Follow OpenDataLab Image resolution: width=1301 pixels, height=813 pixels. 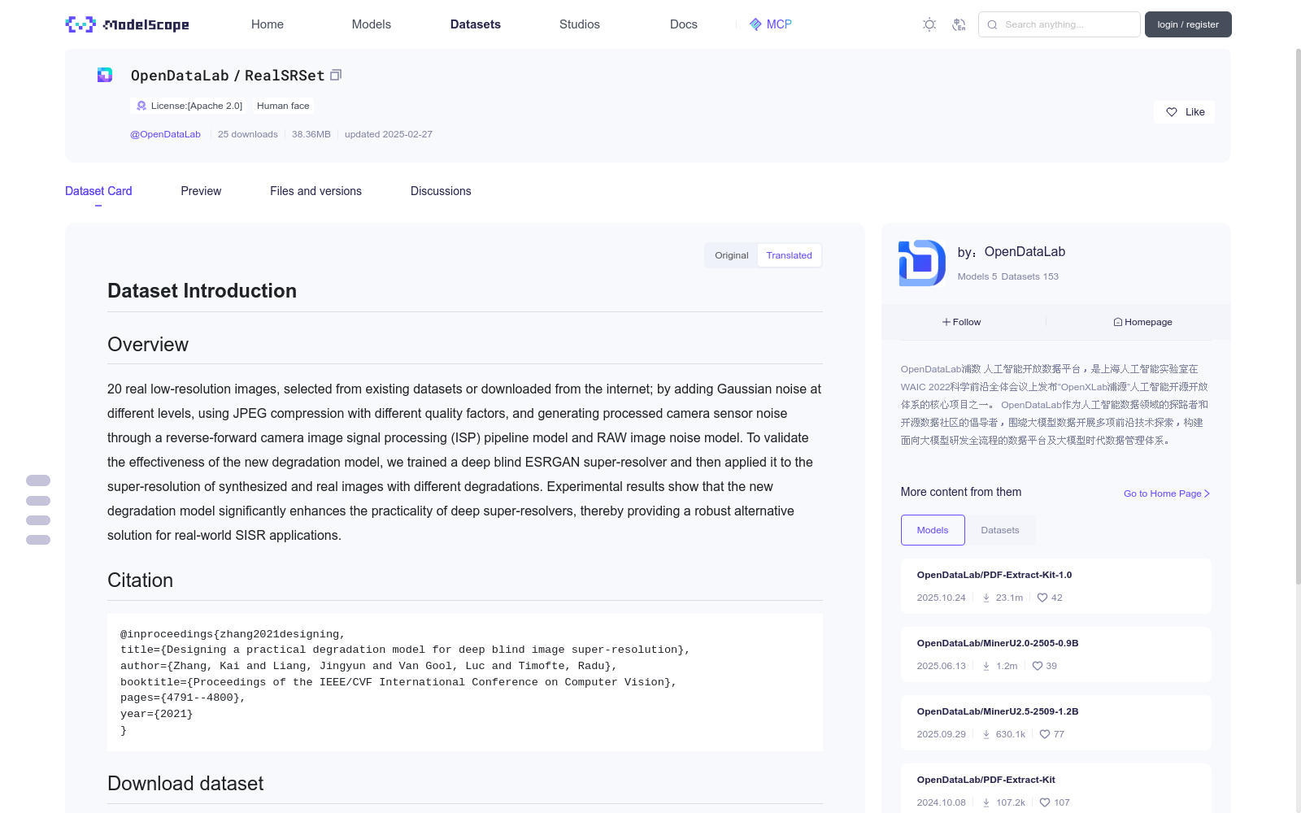962,322
